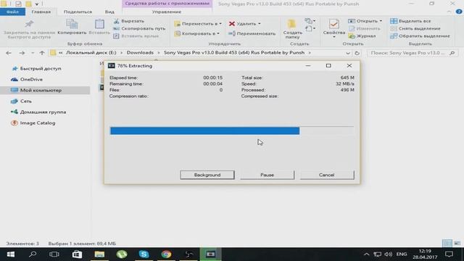Click Скопировать путь command
This screenshot has height=261, width=464.
pyautogui.click(x=139, y=28)
